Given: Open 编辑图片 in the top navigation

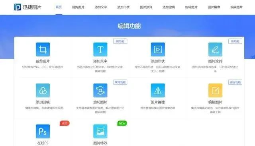Looking at the screenshot, I should [x=236, y=7].
